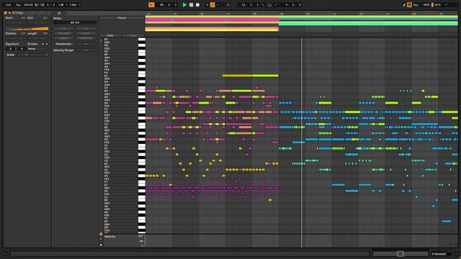Click the Tap tempo button
The height and width of the screenshot is (259, 461).
18,5
